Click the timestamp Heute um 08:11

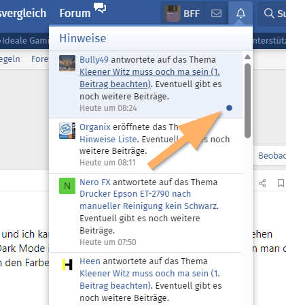107,163
